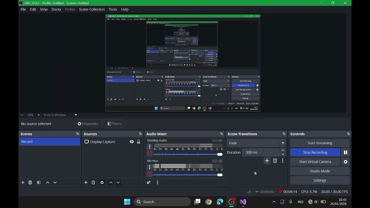Screen dimensions: 370x208
Task: Increase the transition Duration with the up arrow
Action: [283, 151]
